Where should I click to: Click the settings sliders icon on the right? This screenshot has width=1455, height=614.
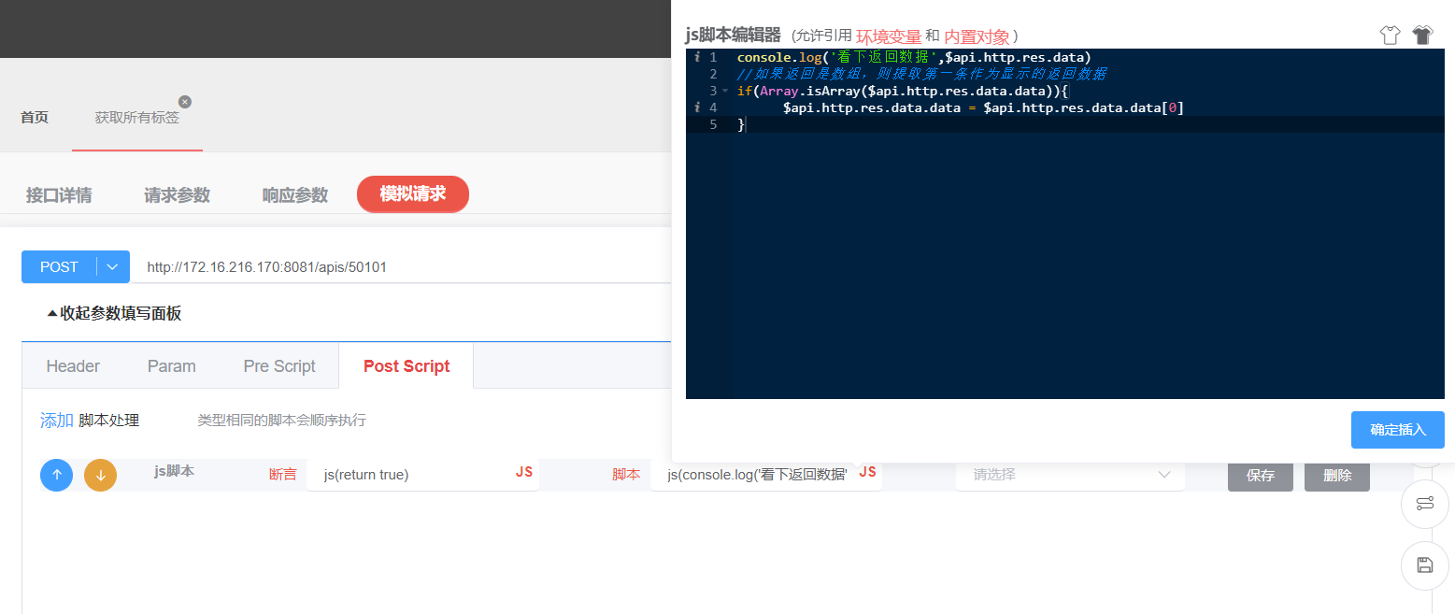[x=1425, y=505]
